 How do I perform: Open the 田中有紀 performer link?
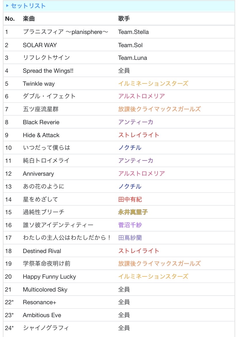point(130,199)
